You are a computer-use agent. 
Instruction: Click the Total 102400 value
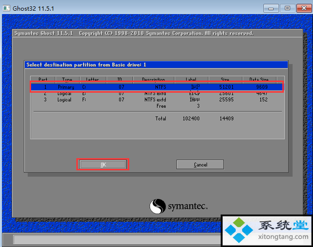(x=191, y=118)
